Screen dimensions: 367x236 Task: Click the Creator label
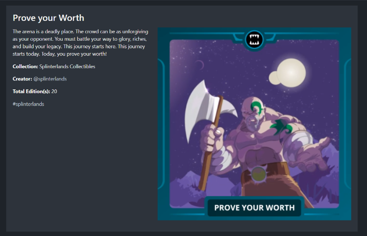22,79
